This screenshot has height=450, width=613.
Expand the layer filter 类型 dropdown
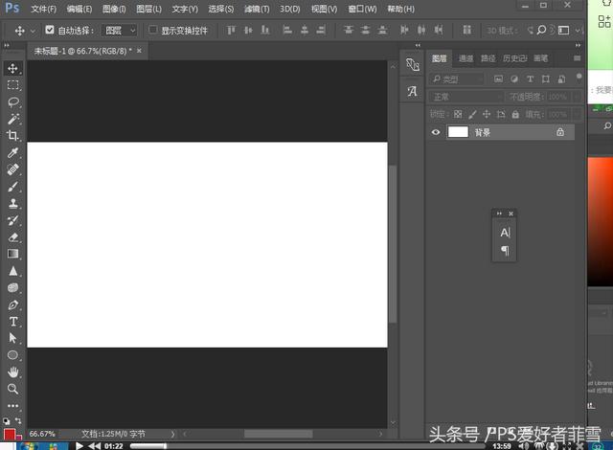coord(462,79)
